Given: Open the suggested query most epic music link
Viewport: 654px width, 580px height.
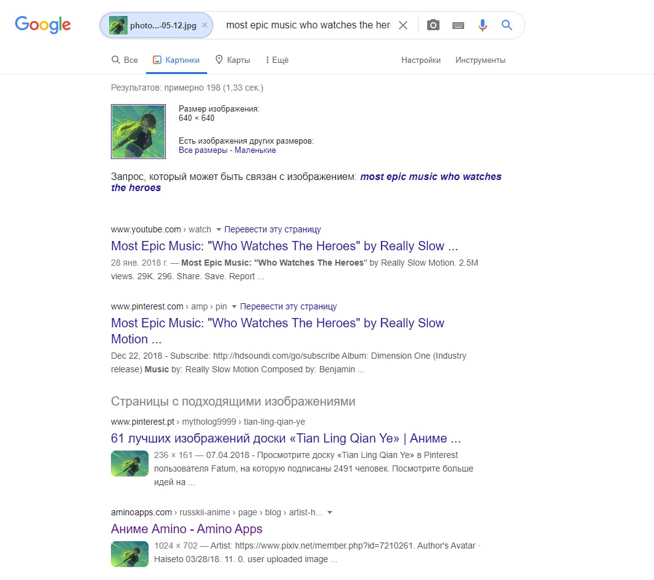Looking at the screenshot, I should (306, 182).
